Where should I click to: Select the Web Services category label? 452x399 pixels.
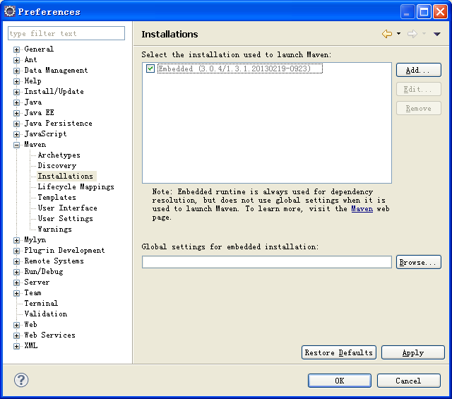[50, 335]
